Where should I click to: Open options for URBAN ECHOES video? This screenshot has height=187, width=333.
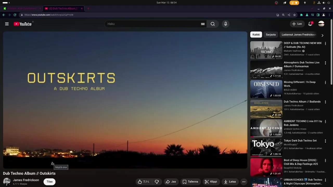(325, 180)
